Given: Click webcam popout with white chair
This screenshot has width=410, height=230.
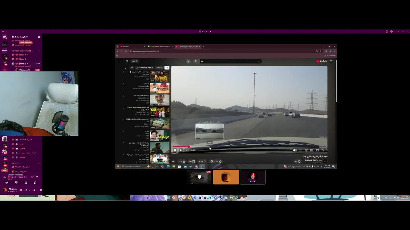Looking at the screenshot, I should (39, 103).
